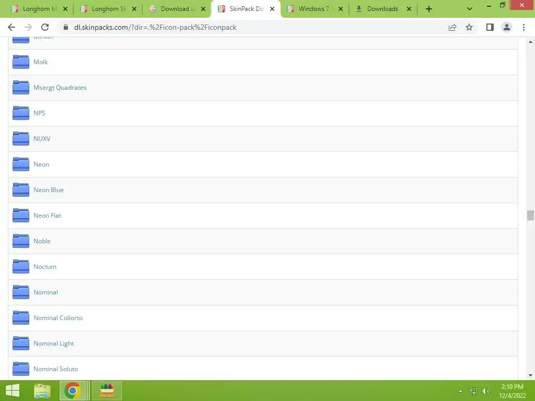Click the folder icon beside Noble
This screenshot has width=535, height=401.
21,241
